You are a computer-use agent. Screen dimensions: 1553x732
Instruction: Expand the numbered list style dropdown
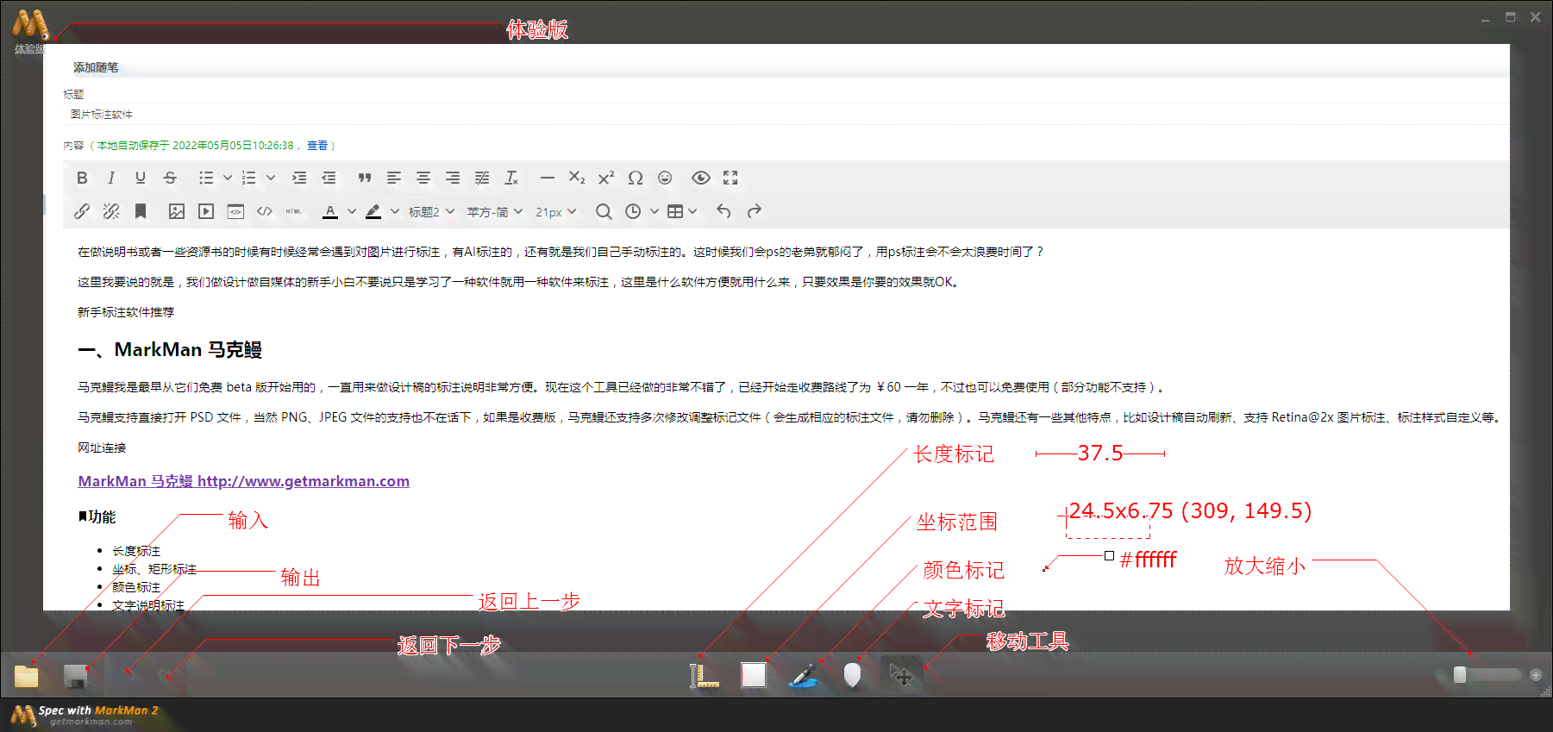tap(271, 178)
